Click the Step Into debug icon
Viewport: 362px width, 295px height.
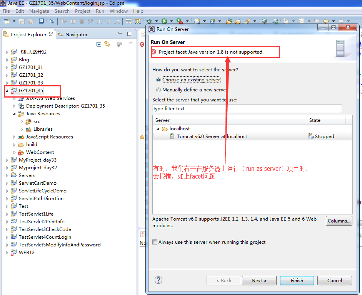point(99,21)
